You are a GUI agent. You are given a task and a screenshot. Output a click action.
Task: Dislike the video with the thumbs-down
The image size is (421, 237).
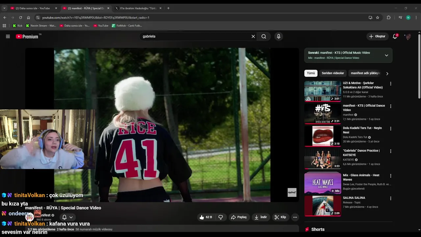tap(221, 217)
